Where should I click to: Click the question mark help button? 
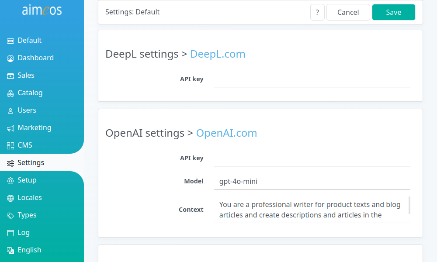tap(317, 12)
